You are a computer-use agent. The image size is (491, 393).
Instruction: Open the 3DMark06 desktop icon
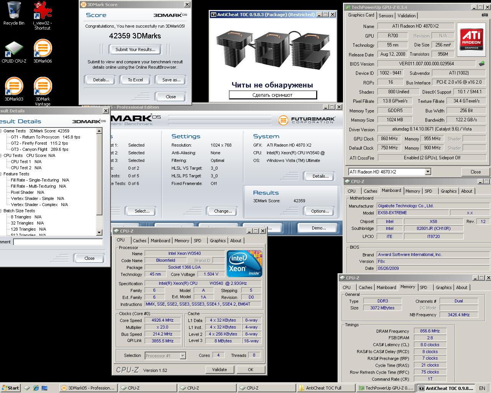coord(43,52)
